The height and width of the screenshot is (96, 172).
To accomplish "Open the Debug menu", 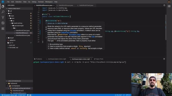I will (x=34, y=2).
